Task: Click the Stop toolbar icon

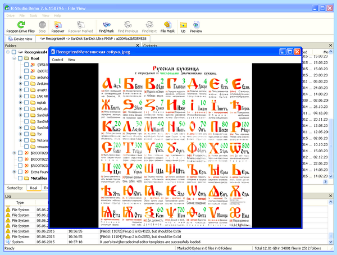Action: pyautogui.click(x=42, y=25)
